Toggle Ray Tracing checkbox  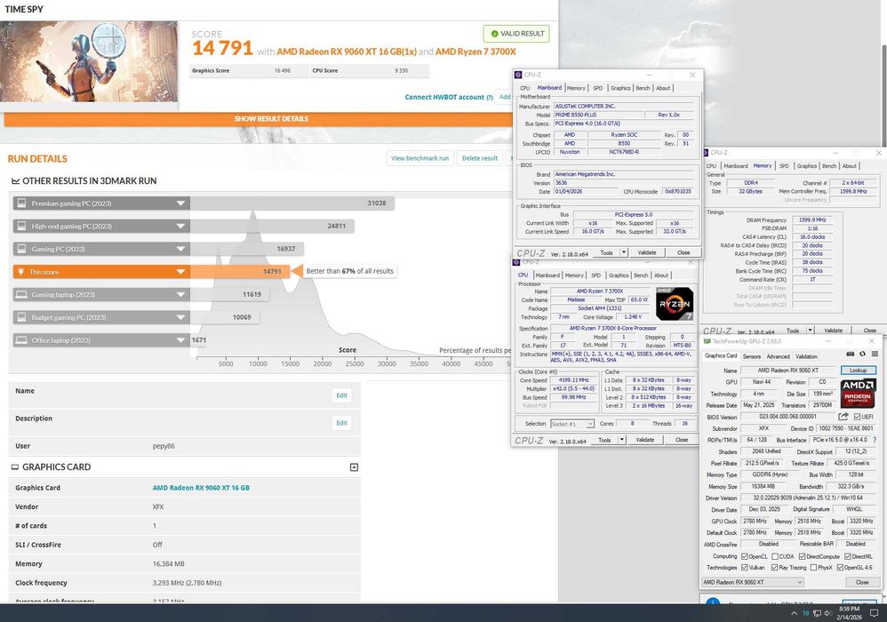tap(774, 567)
